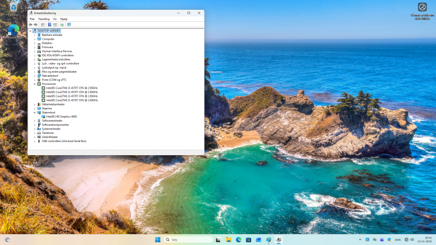This screenshot has width=436, height=245.
Task: Collapse the Processorer tree node
Action: pyautogui.click(x=34, y=84)
